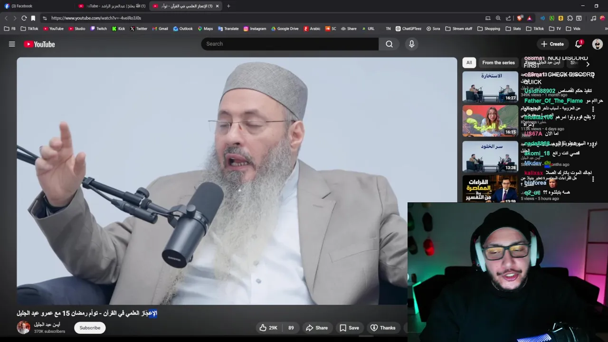Click into the YouTube search field
Viewport: 608px width, 342px height.
(x=290, y=44)
